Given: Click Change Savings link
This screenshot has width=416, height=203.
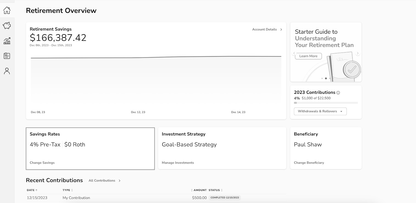Looking at the screenshot, I should [42, 163].
